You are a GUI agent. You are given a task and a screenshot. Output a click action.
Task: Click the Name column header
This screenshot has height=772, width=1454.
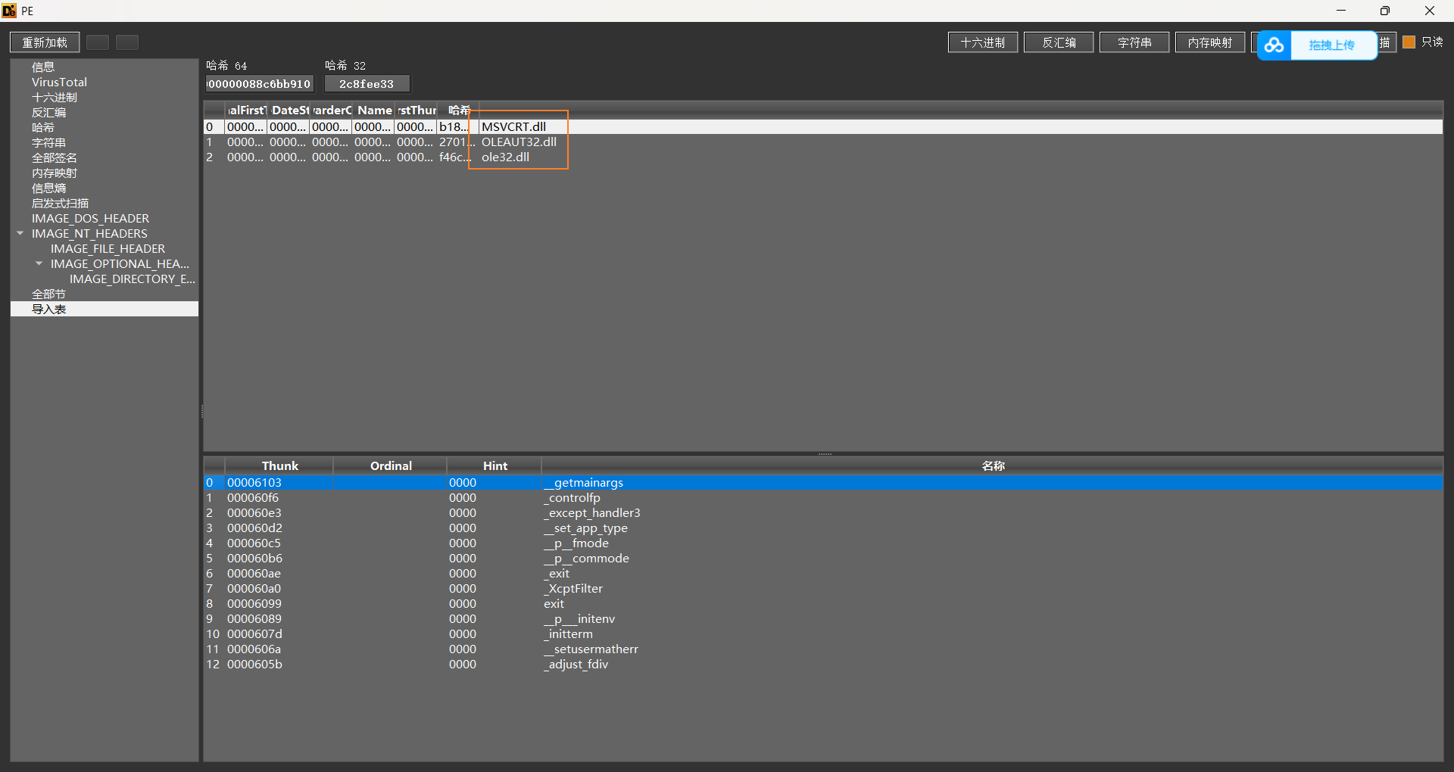tap(373, 111)
